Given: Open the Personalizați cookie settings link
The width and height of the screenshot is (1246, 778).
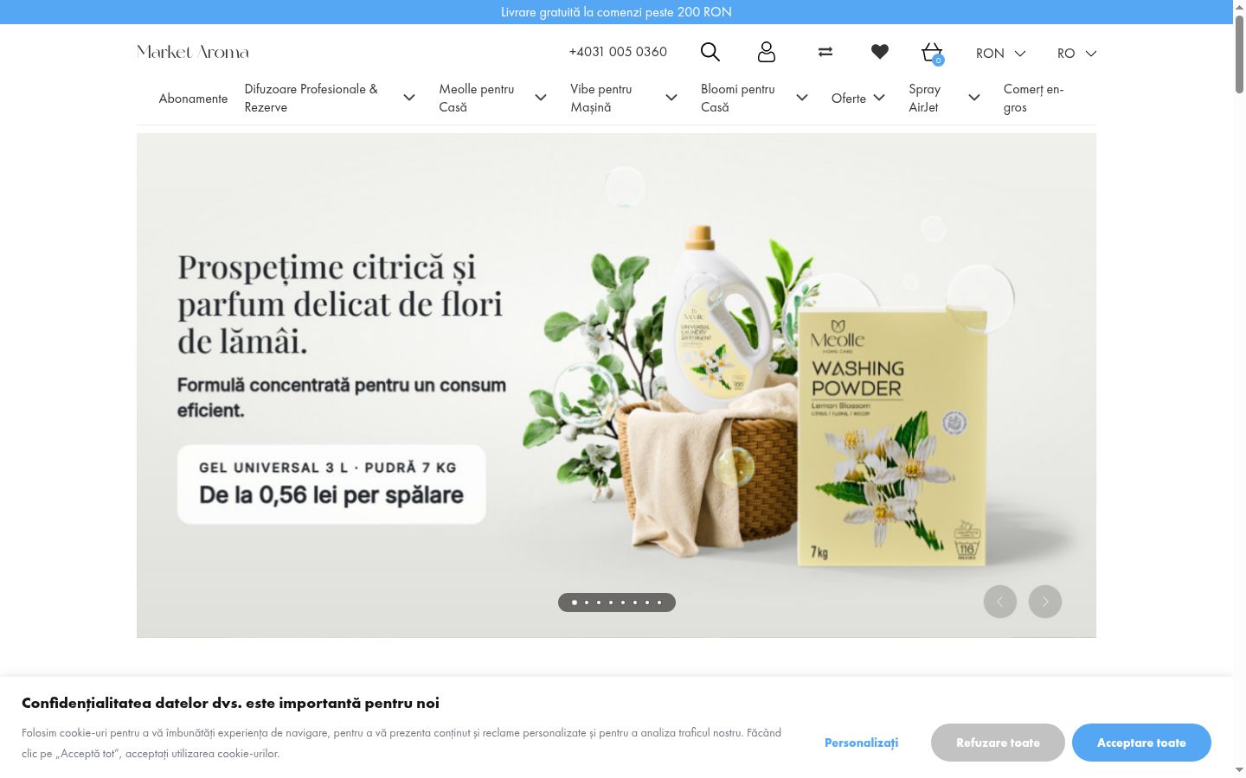Looking at the screenshot, I should click(861, 743).
